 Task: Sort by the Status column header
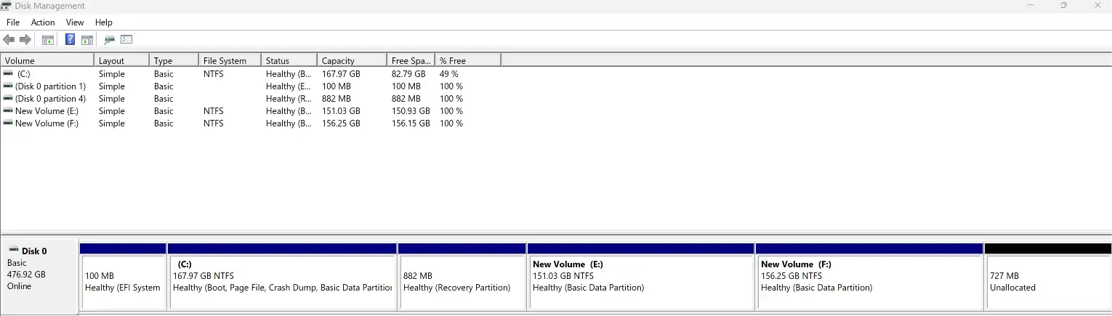289,60
